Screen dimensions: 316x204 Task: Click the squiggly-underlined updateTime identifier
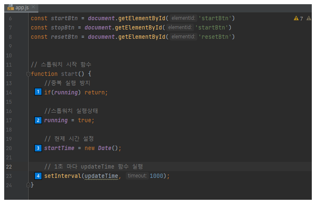pyautogui.click(x=101, y=176)
